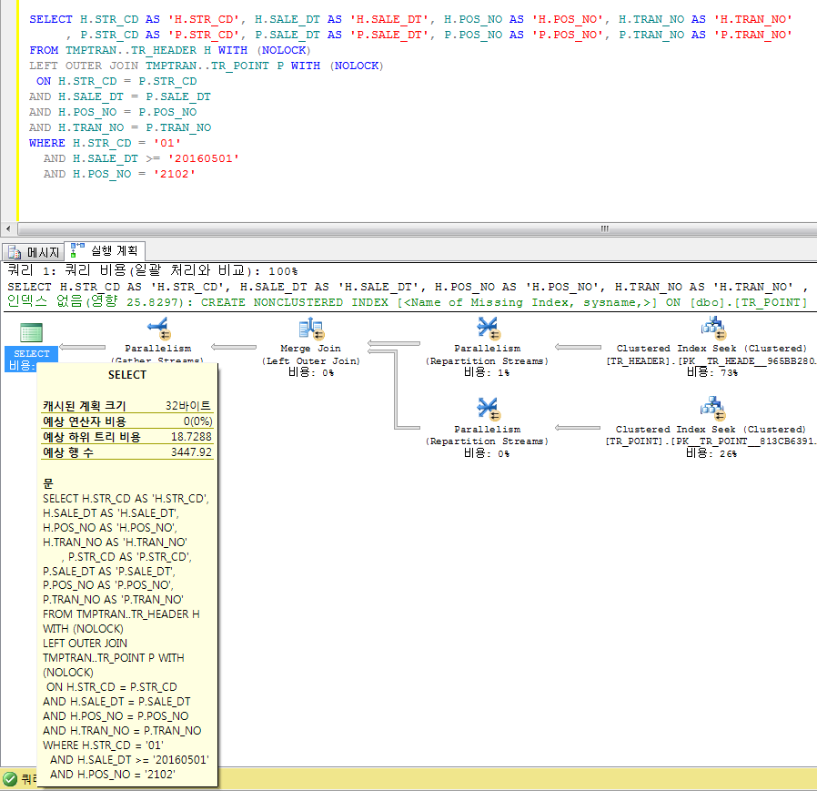Click '2102' literal in the WHERE clause
Screen dimensions: 817x791
coord(174,174)
